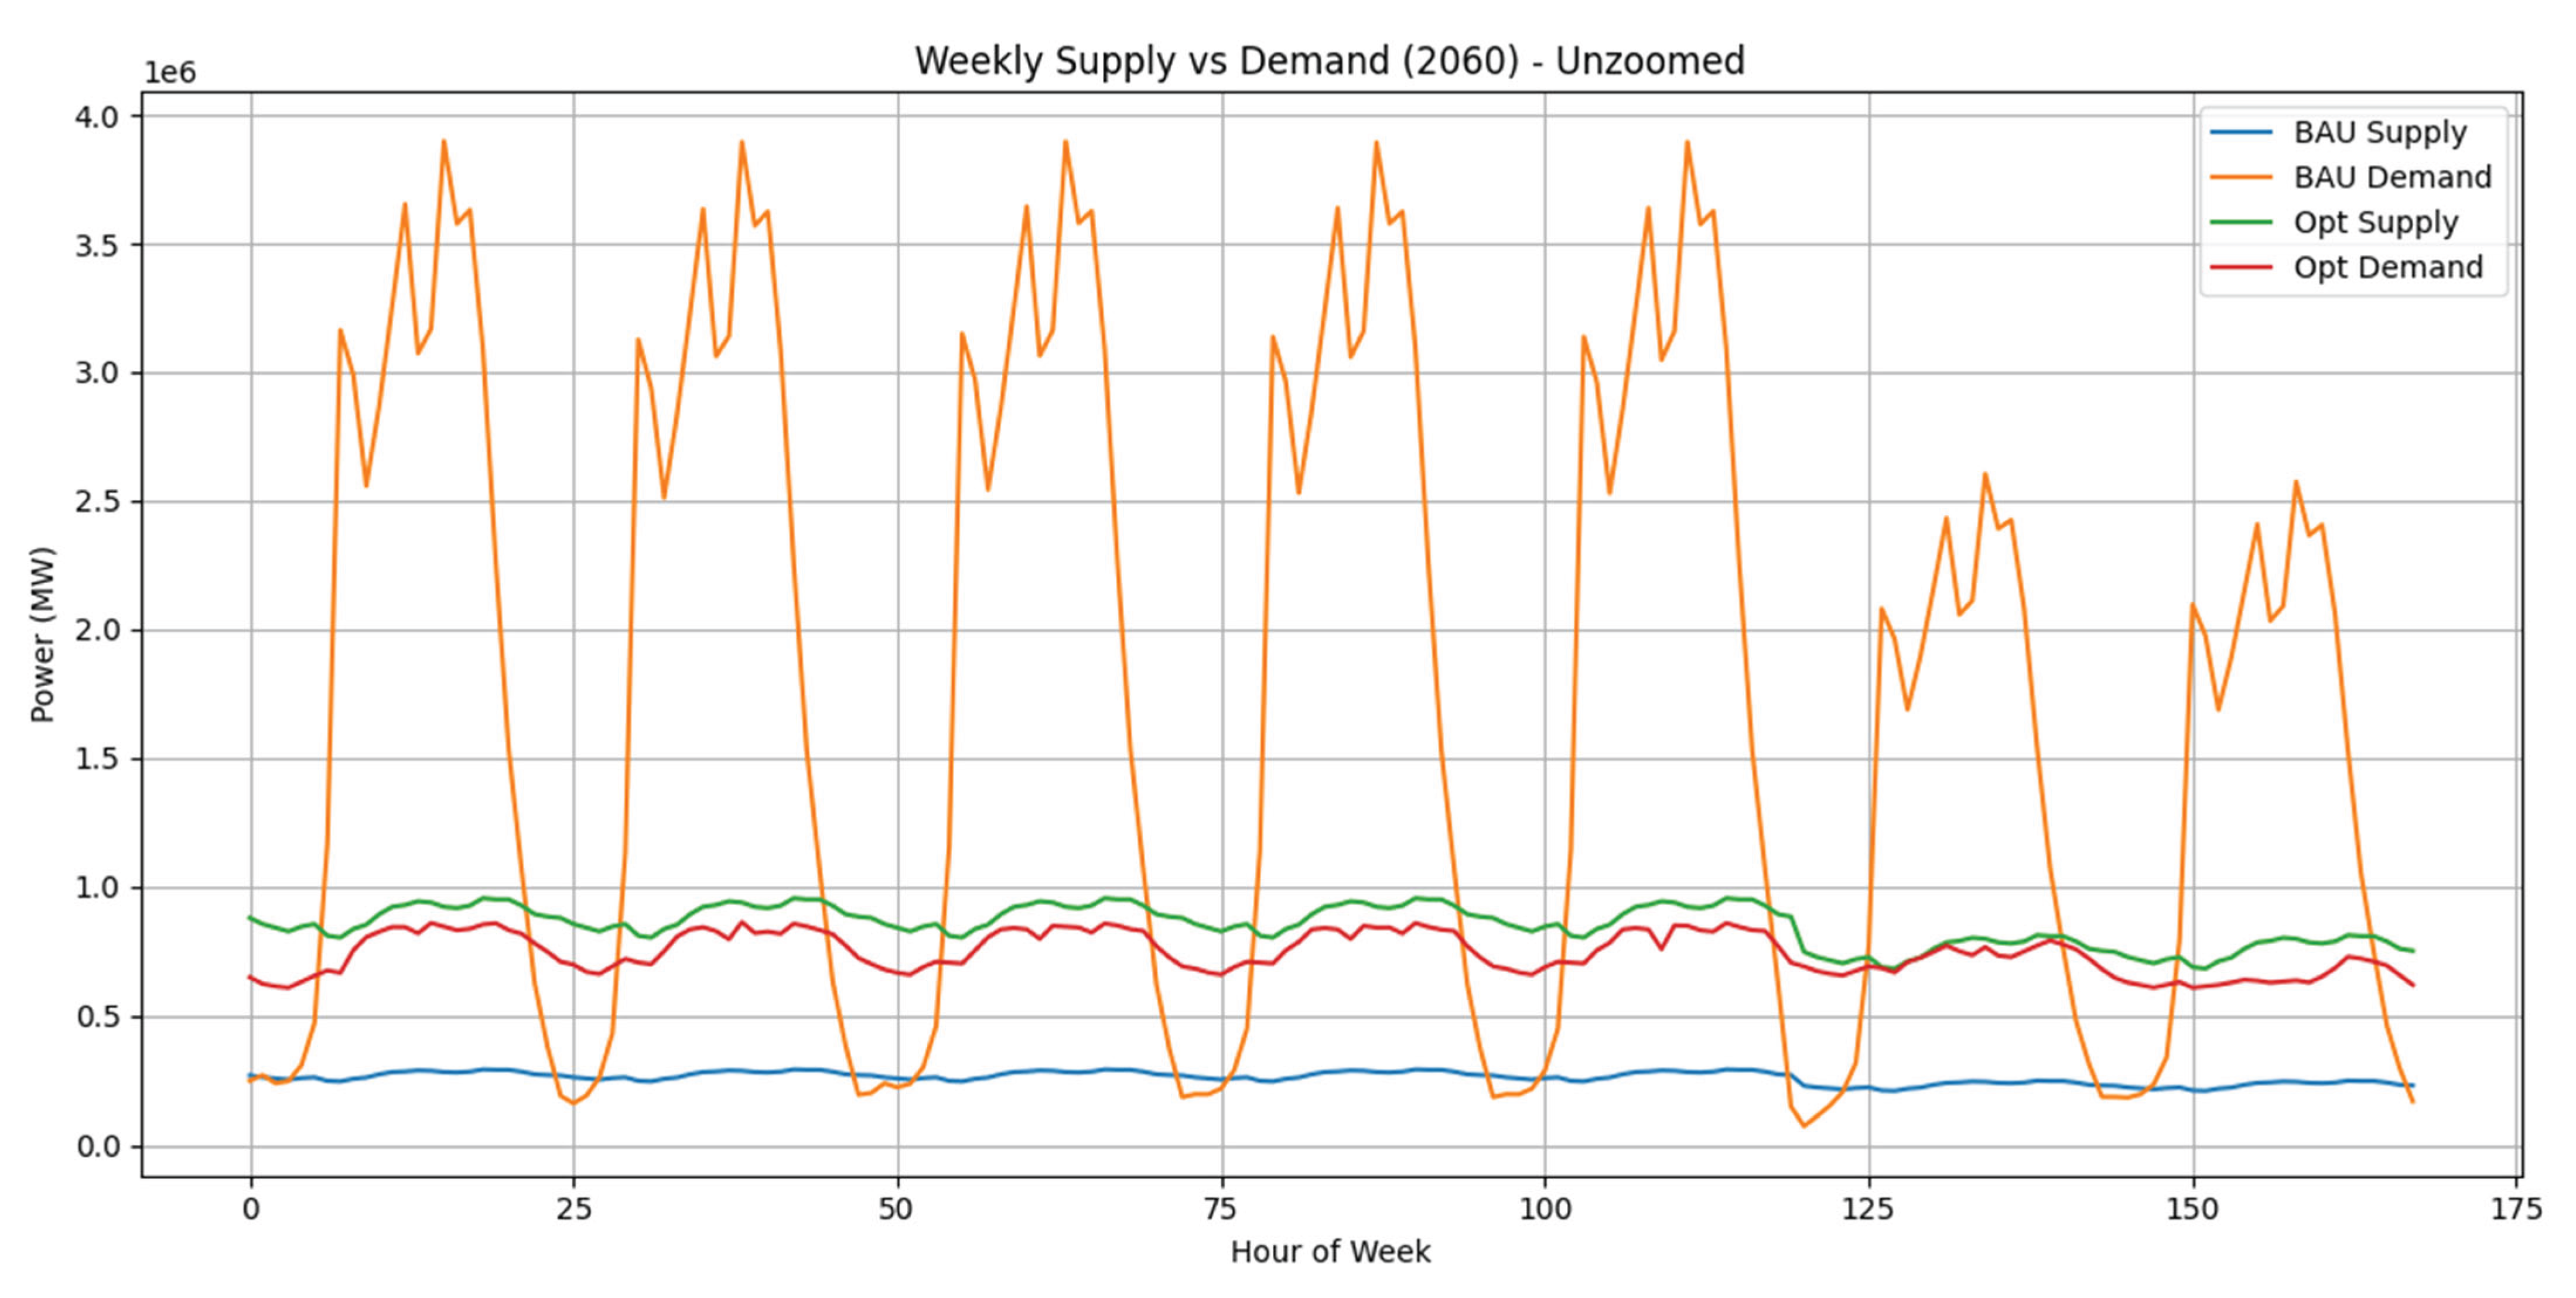Click the y-axis tick label 4.0
Image resolution: width=2576 pixels, height=1298 pixels.
point(96,117)
